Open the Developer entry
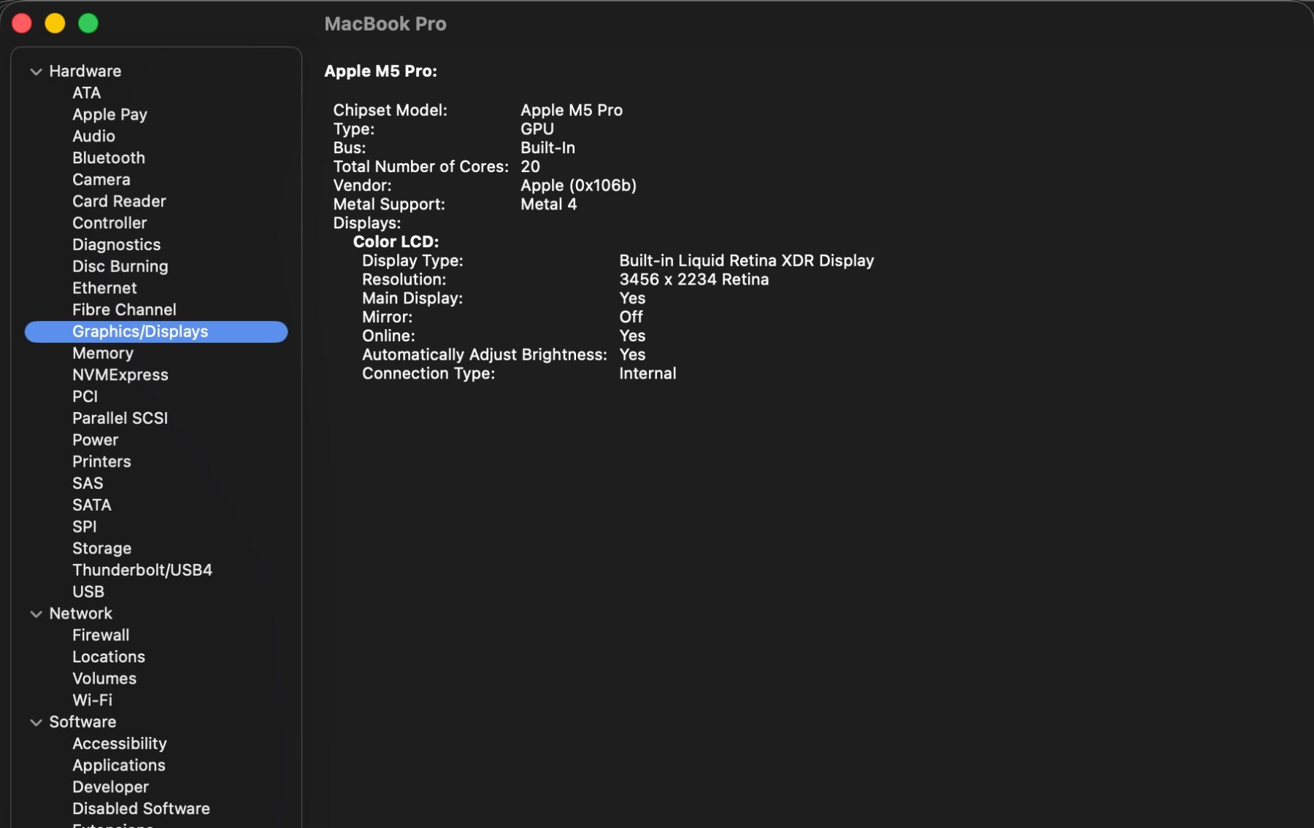 click(110, 787)
